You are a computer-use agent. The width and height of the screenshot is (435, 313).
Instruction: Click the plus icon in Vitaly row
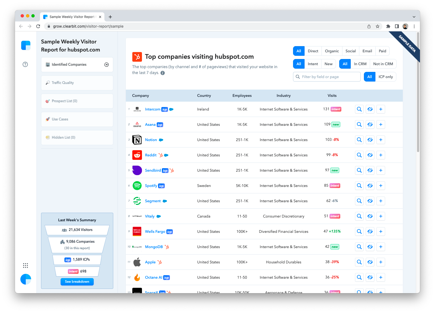381,216
